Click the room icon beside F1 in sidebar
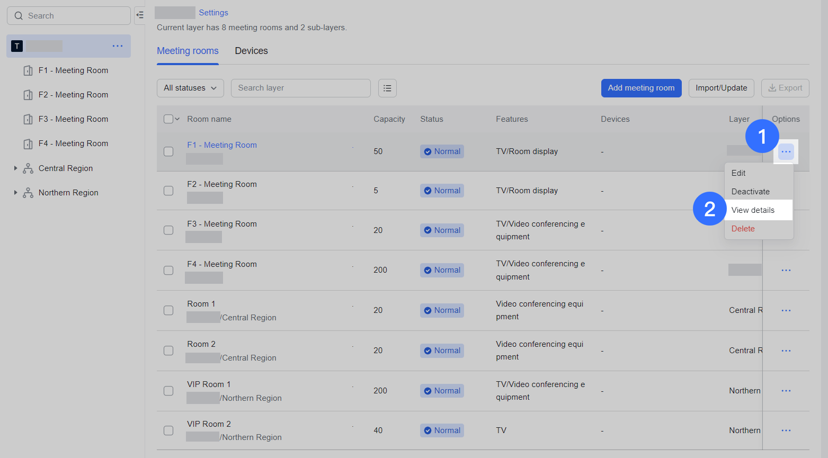 point(28,70)
